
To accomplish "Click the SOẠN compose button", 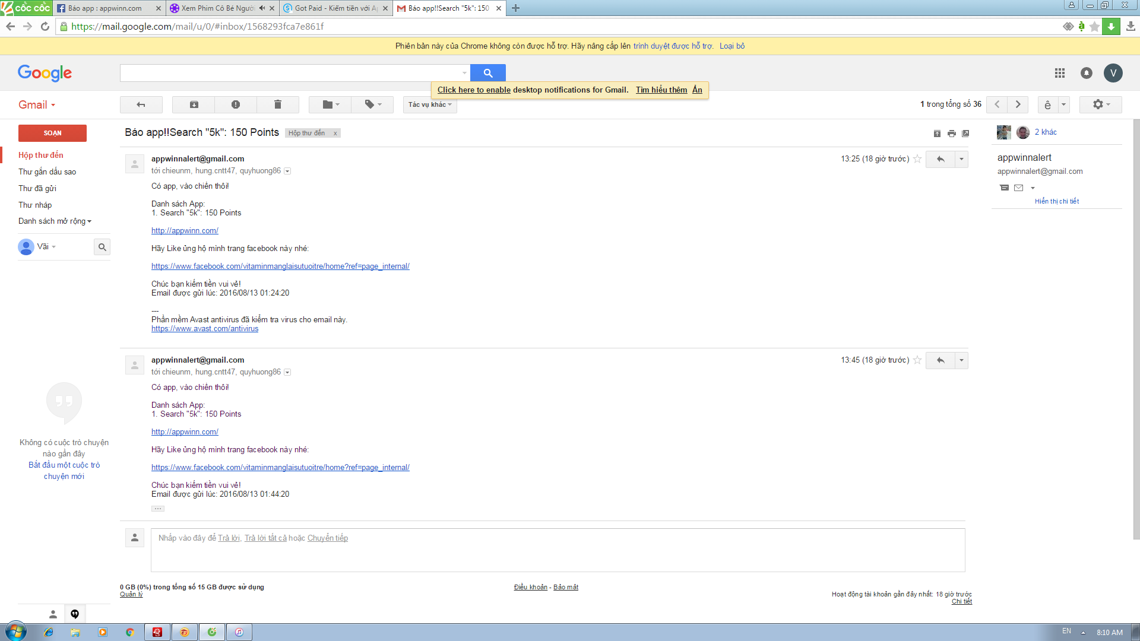I will [x=52, y=133].
